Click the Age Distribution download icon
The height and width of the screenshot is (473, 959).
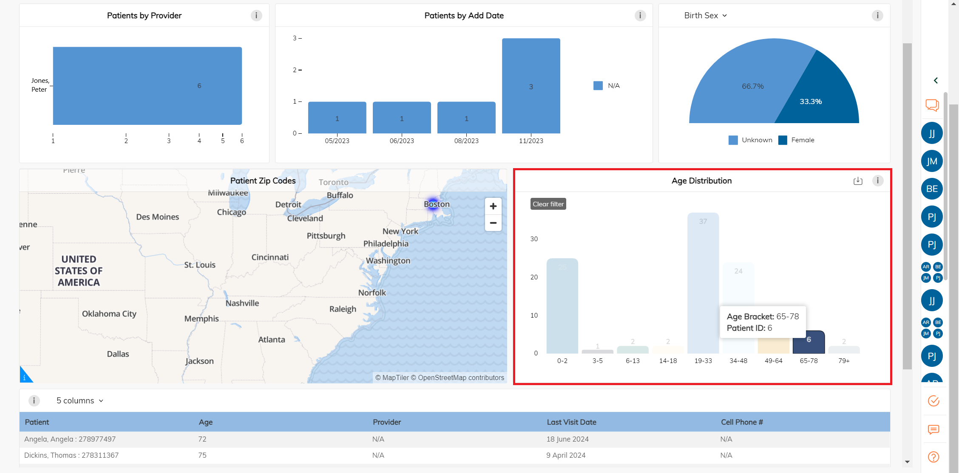(858, 181)
